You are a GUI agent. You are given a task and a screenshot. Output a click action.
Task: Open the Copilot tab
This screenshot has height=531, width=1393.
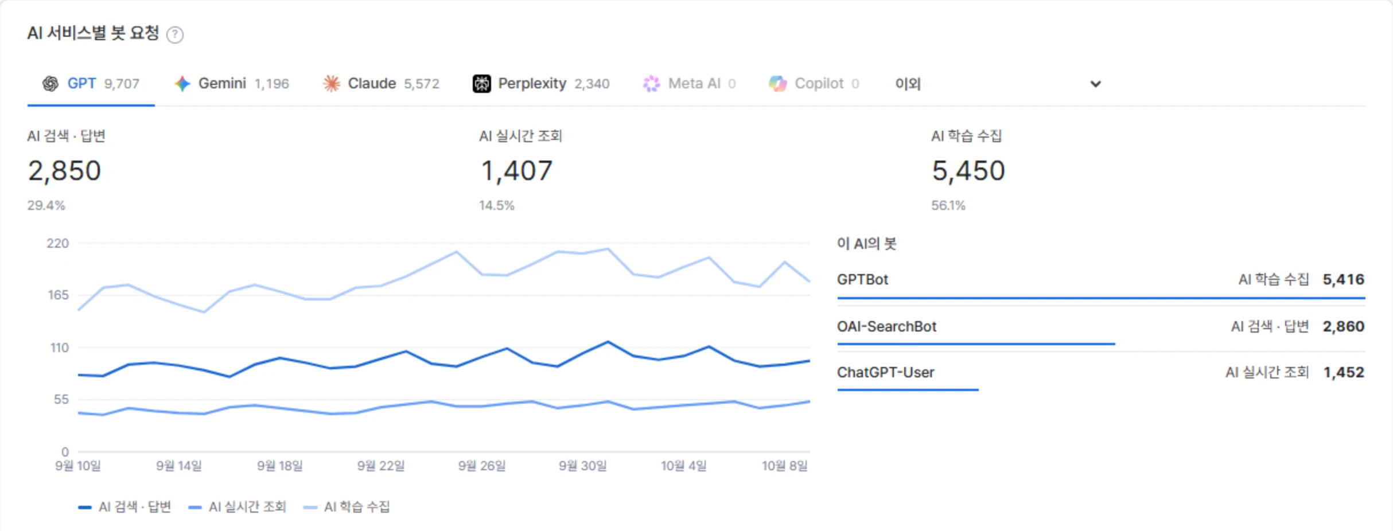pos(814,84)
